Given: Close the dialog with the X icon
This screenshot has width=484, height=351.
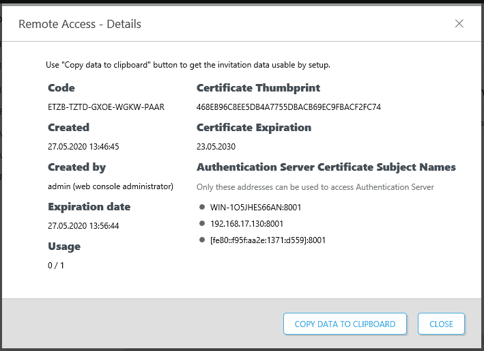Looking at the screenshot, I should click(x=459, y=23).
